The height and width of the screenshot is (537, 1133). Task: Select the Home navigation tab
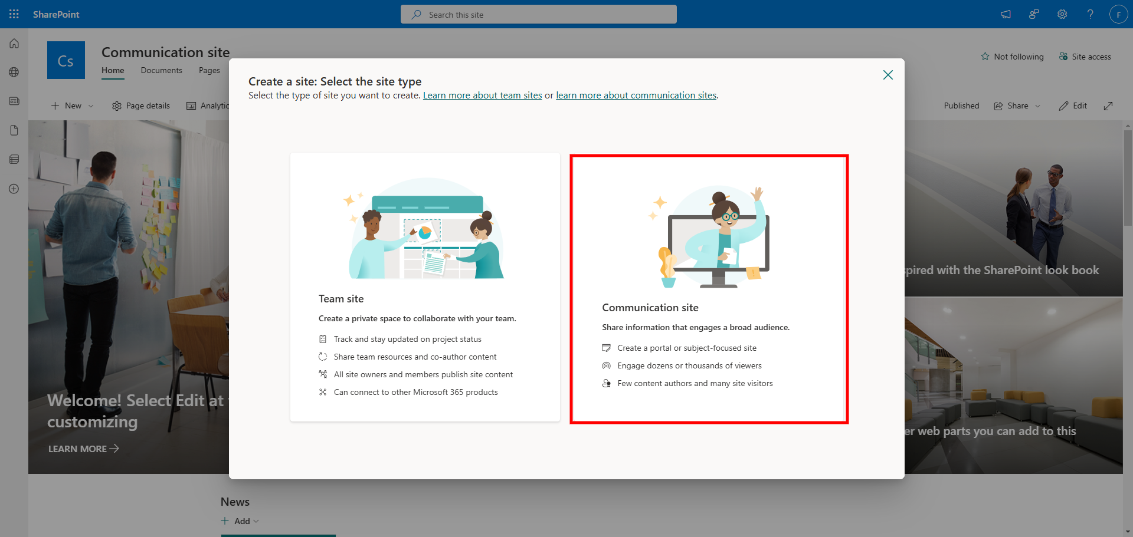[x=113, y=70]
